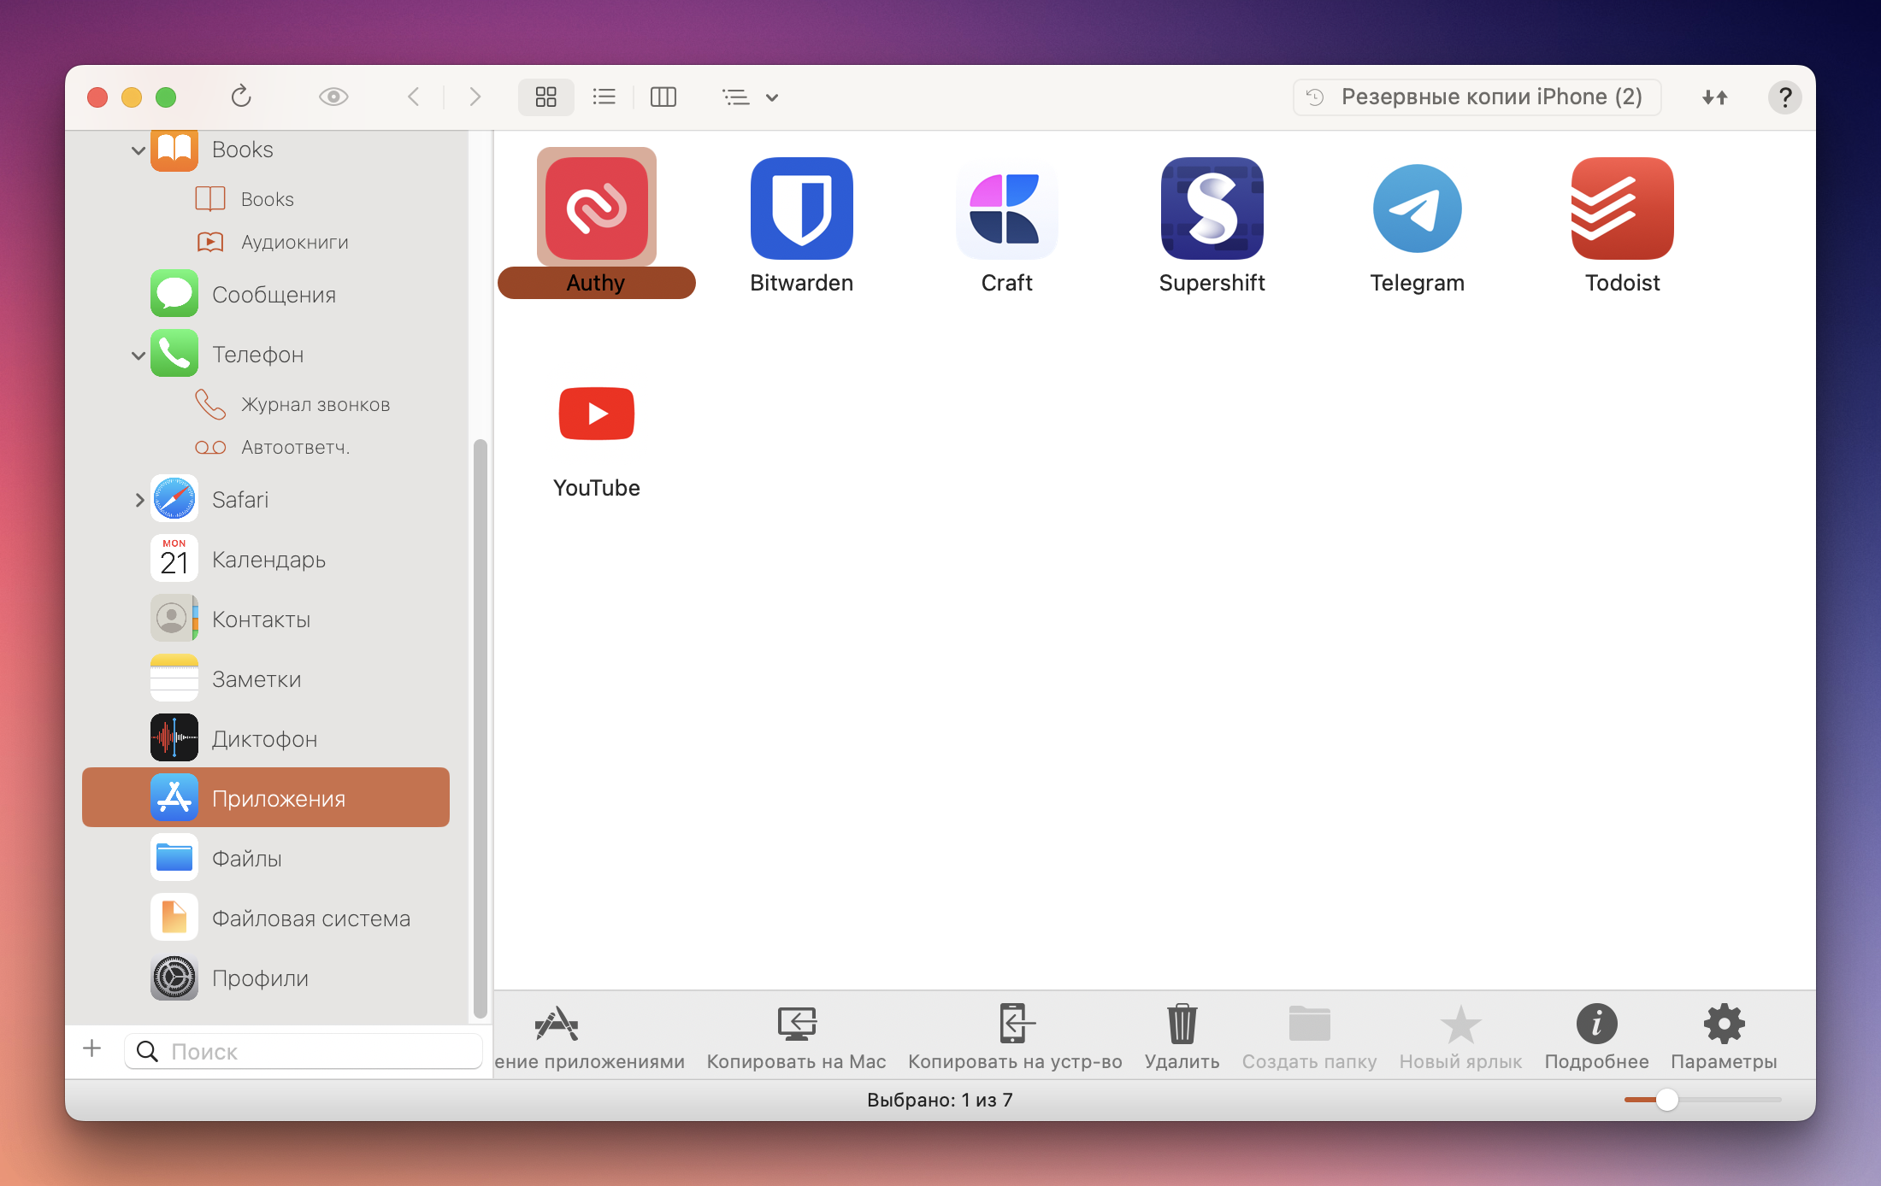Select Журнал звонков in the sidebar
Screen dimensions: 1881x1186
point(315,404)
